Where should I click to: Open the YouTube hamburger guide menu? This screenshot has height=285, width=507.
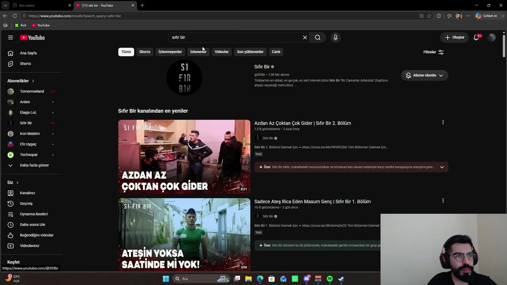(x=11, y=38)
